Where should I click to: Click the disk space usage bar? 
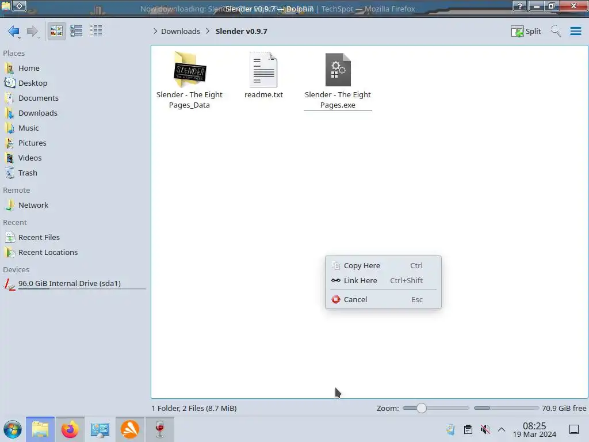(x=506, y=408)
